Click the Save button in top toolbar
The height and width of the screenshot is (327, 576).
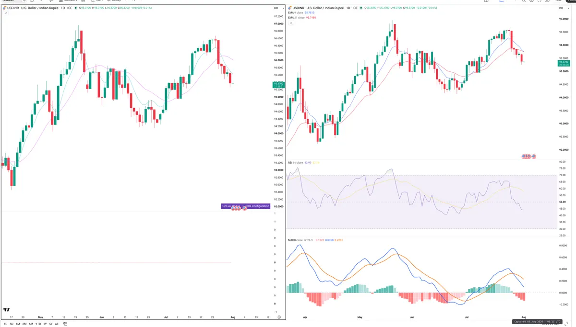click(x=501, y=1)
